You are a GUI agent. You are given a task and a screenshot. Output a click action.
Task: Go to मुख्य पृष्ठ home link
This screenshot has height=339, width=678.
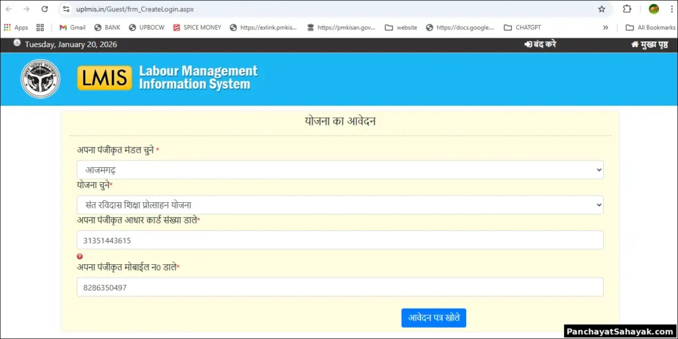[650, 44]
